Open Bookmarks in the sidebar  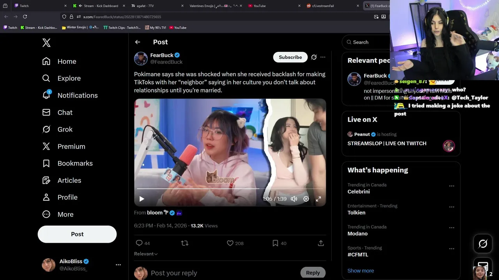click(67, 163)
